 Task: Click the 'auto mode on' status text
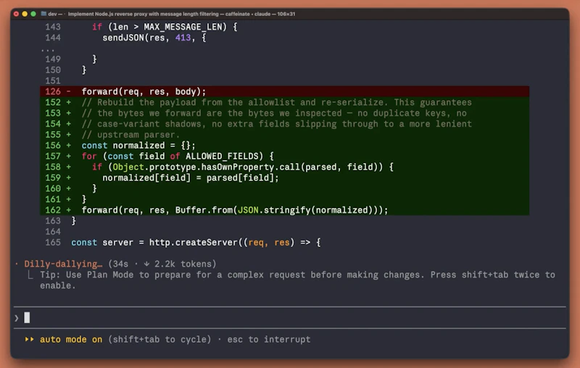click(x=71, y=339)
